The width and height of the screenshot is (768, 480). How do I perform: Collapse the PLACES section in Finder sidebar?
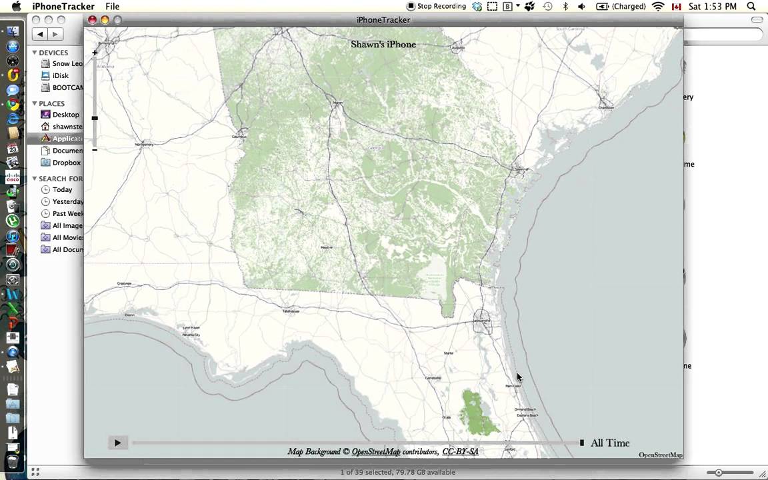[x=35, y=103]
